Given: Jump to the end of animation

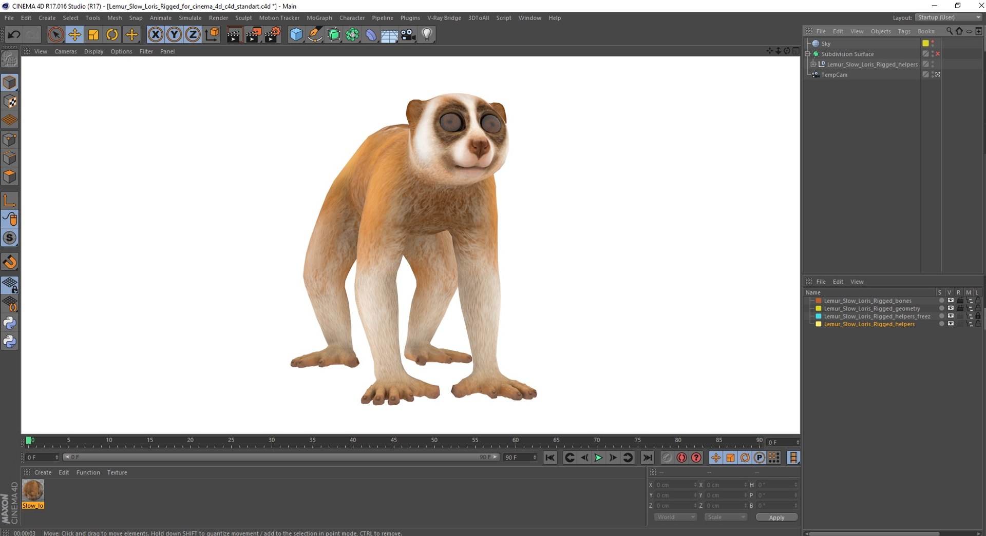Looking at the screenshot, I should 648,458.
